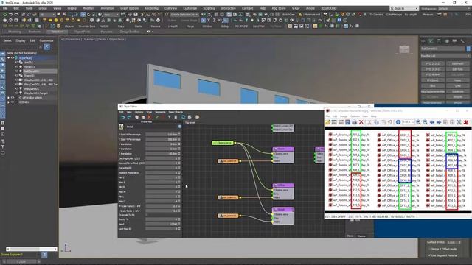Save the image in the IrfanView toolbar
Screen dimensions: 472x265
347,122
